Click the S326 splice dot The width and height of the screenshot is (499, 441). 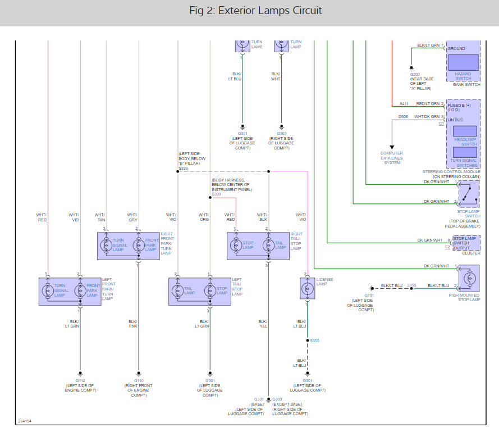pos(177,171)
